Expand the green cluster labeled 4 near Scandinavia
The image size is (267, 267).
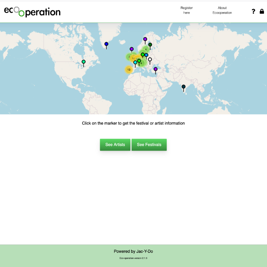coord(146,49)
